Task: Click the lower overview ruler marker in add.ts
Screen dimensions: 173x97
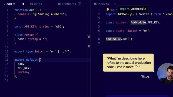Action: (x=89, y=46)
